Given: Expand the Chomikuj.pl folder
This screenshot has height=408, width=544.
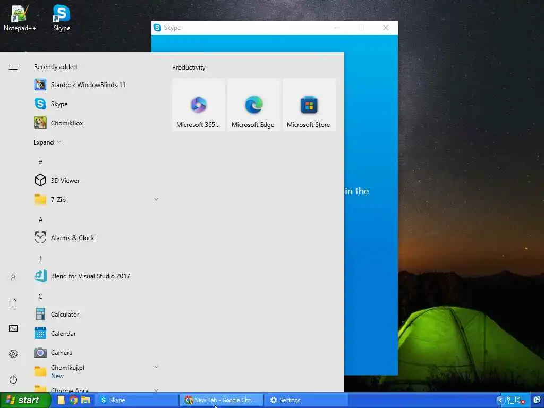Looking at the screenshot, I should (x=156, y=367).
